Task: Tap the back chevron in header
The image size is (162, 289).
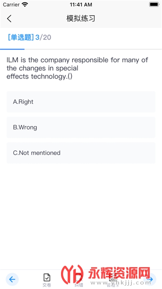Action: (x=9, y=19)
